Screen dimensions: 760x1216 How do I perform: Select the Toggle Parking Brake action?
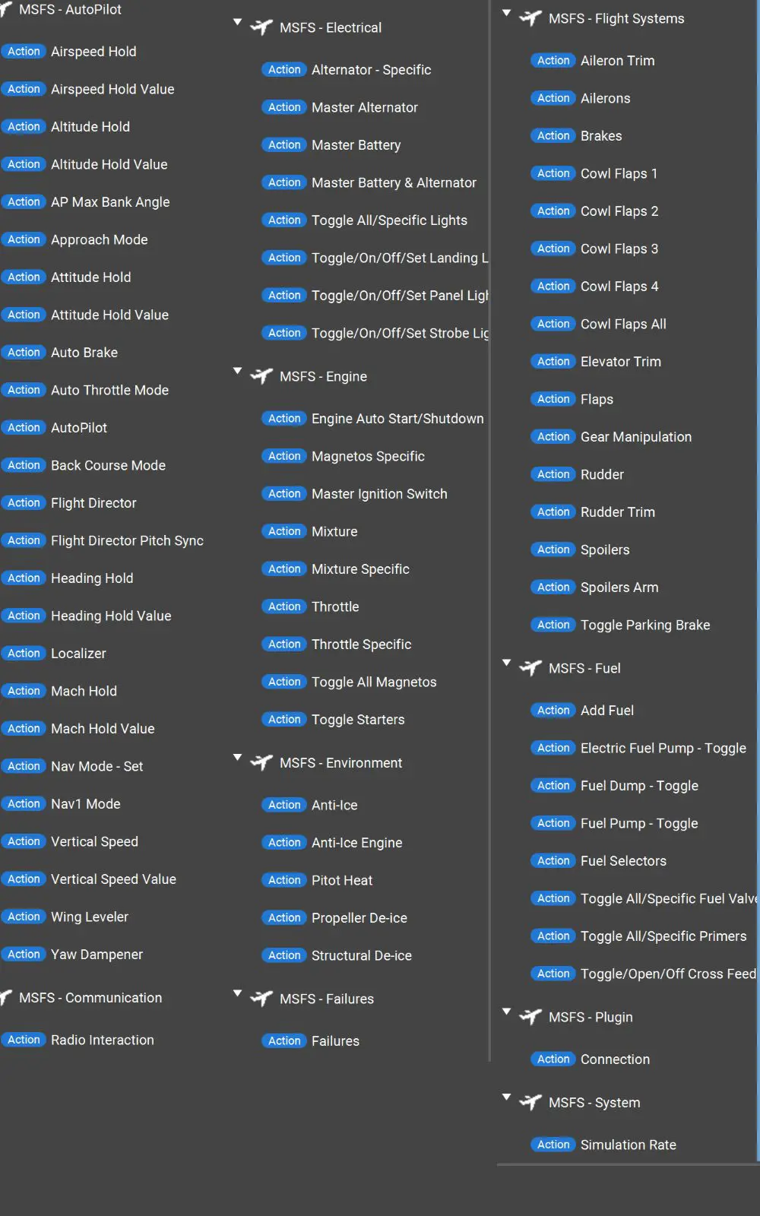(x=645, y=625)
